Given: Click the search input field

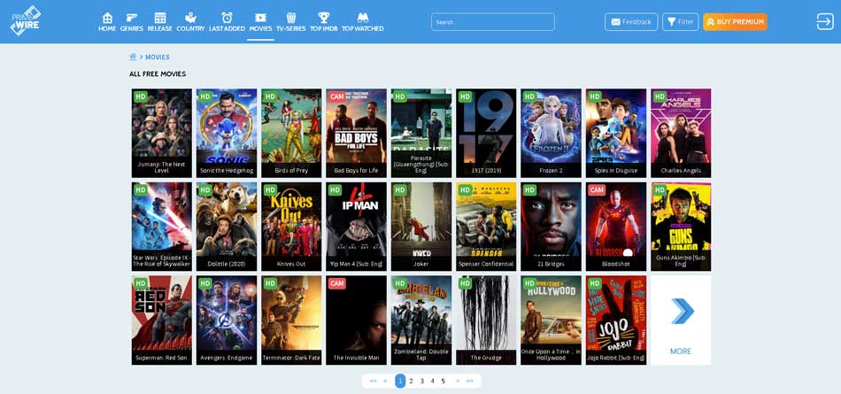Looking at the screenshot, I should pyautogui.click(x=493, y=22).
